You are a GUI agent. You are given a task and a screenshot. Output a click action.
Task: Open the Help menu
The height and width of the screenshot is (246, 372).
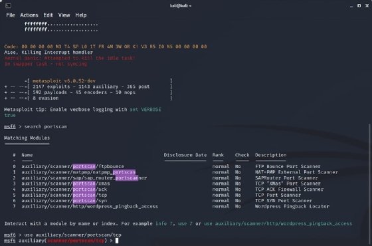[x=81, y=15]
